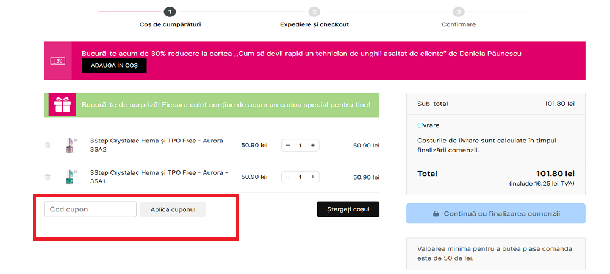Open the '3Step Crystalac Aurora - 3SA2' product link
The width and height of the screenshot is (610, 274).
click(x=159, y=145)
